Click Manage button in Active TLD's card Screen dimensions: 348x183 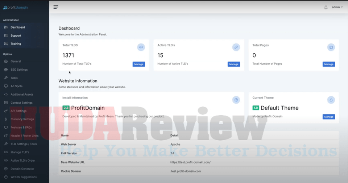point(234,64)
